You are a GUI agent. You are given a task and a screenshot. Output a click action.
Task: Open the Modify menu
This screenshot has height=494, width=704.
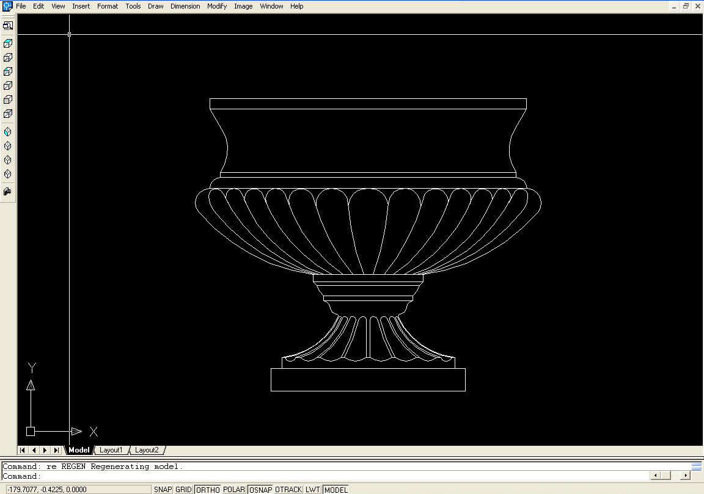[x=216, y=6]
